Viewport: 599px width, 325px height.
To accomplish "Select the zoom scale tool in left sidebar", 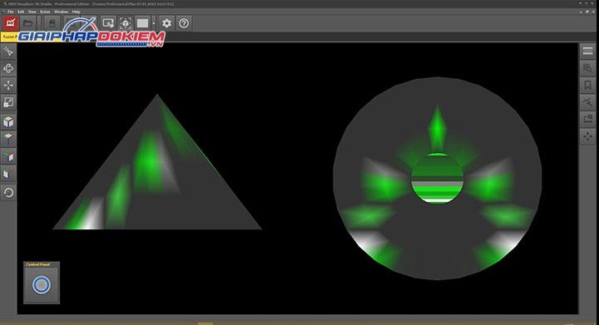I will pos(8,102).
